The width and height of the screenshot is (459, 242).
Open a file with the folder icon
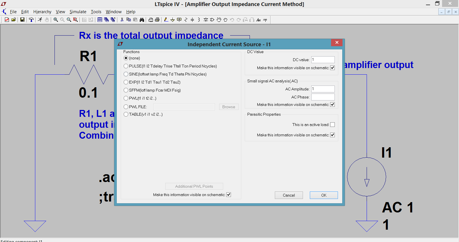13,20
